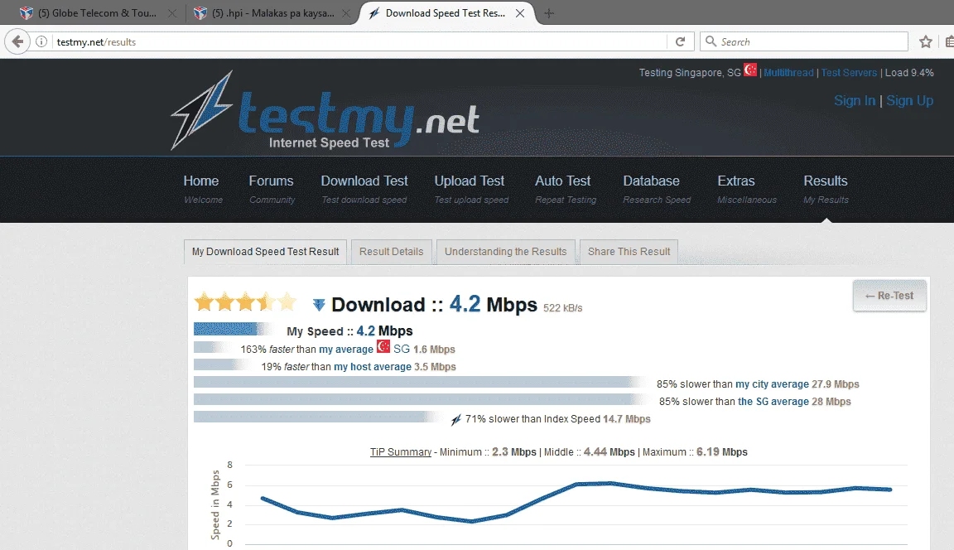954x550 pixels.
Task: Click the Minimum 2.3 Mbps value
Action: coord(513,452)
